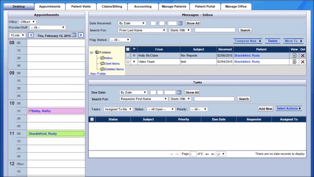The width and height of the screenshot is (314, 177).
Task: Switch to the Patient Visits tab
Action: coord(80,6)
